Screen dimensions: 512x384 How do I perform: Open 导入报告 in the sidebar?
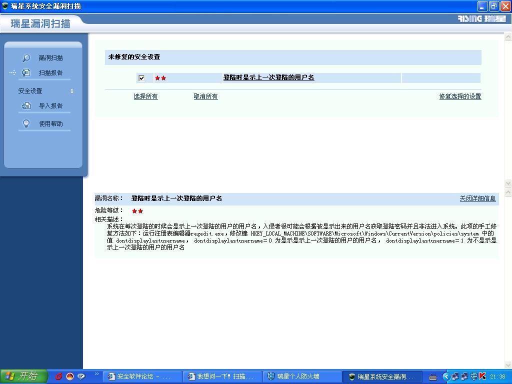pyautogui.click(x=50, y=106)
